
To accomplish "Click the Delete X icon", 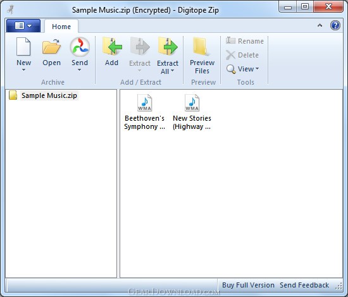I will pos(230,55).
